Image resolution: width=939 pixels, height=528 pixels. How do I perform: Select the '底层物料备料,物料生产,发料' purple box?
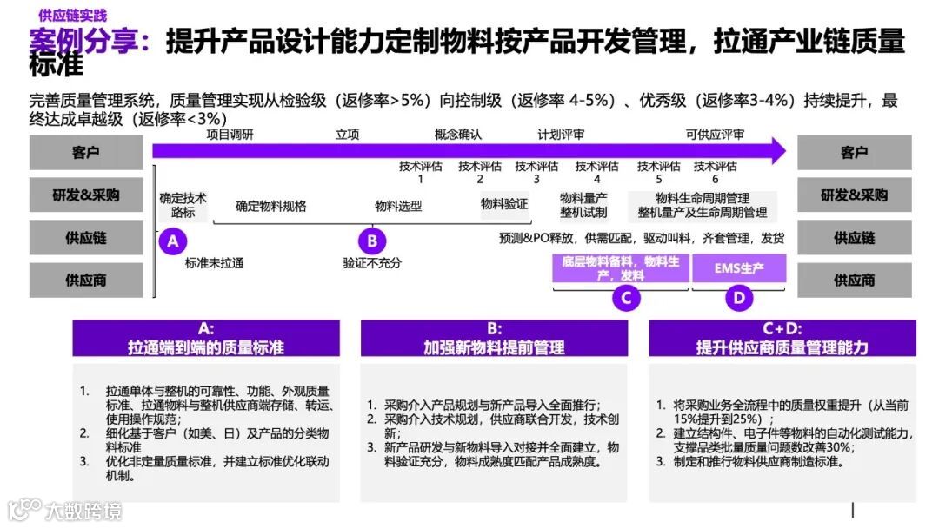621,267
